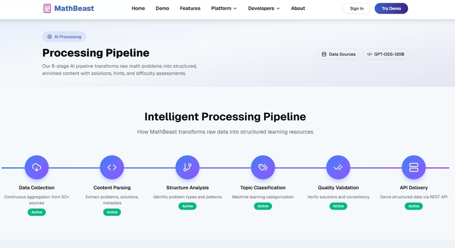Click the Sign In button

tap(357, 8)
